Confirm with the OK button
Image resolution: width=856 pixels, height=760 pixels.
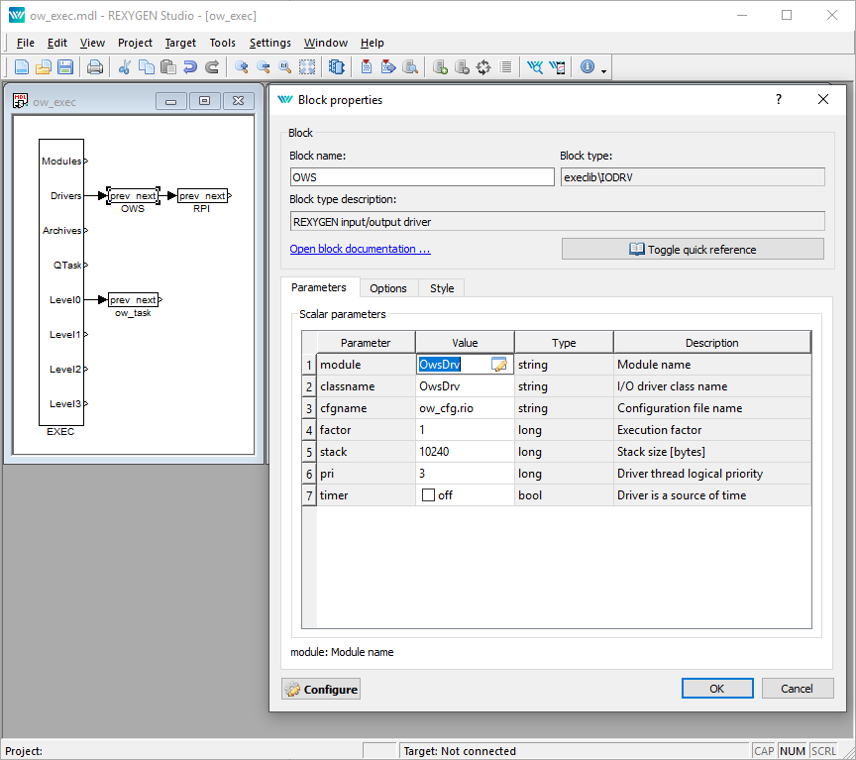(716, 689)
